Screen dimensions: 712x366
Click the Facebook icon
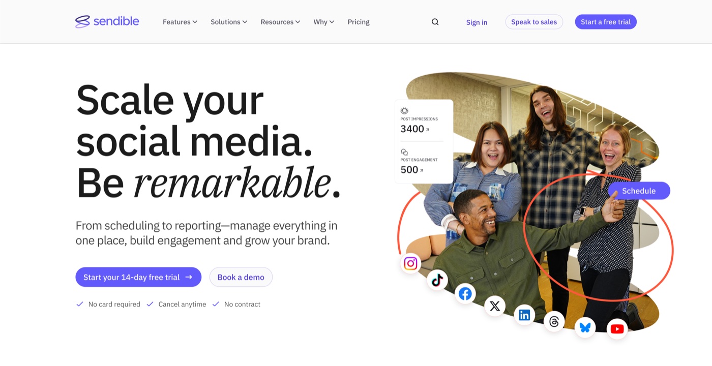[465, 293]
